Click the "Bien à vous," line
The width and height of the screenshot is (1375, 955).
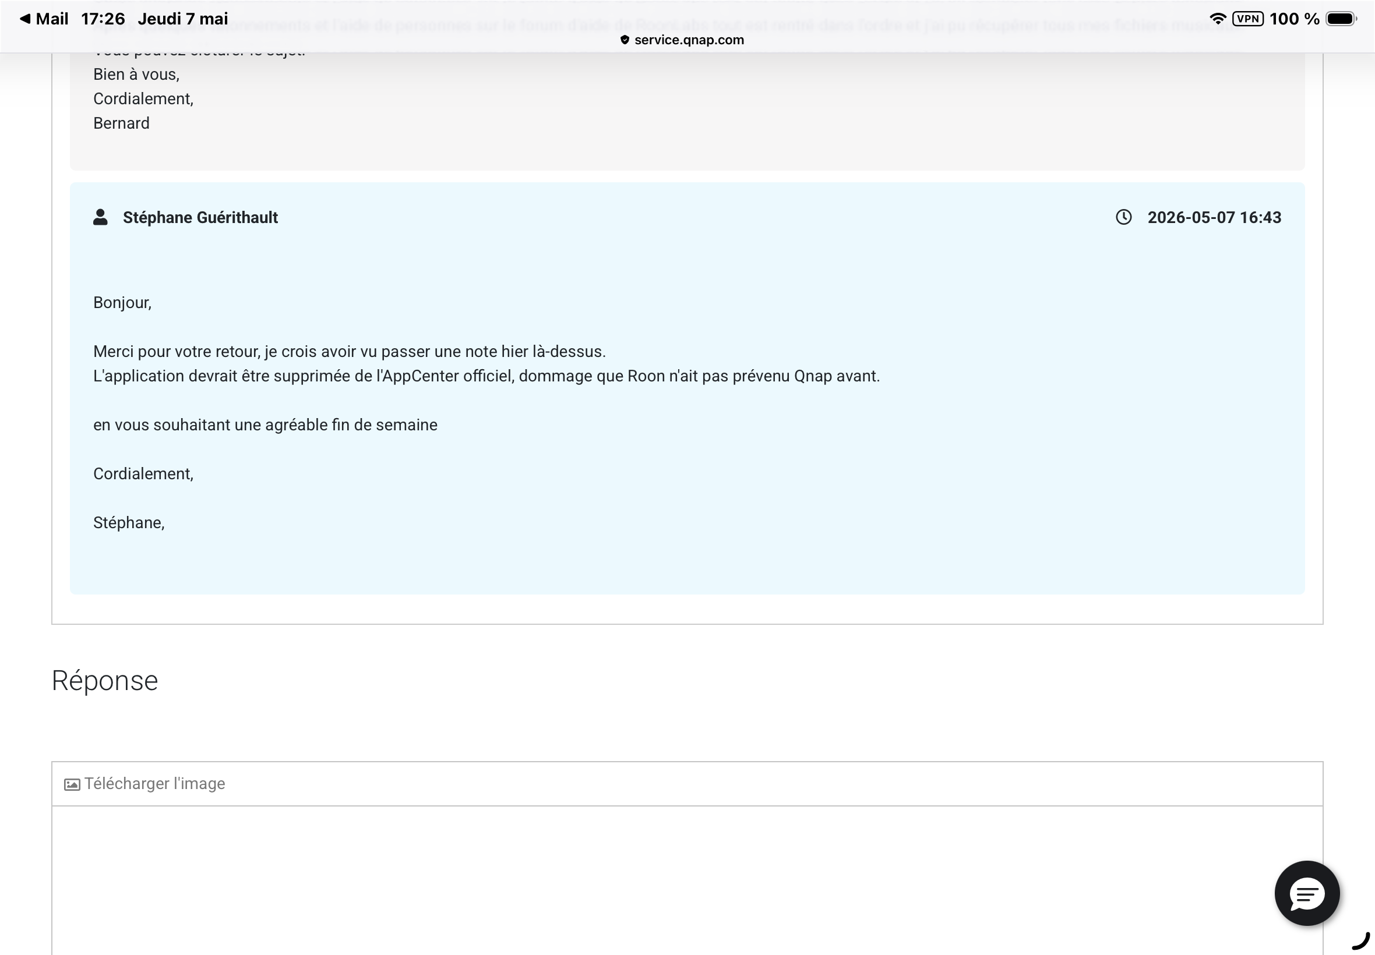[x=136, y=75]
